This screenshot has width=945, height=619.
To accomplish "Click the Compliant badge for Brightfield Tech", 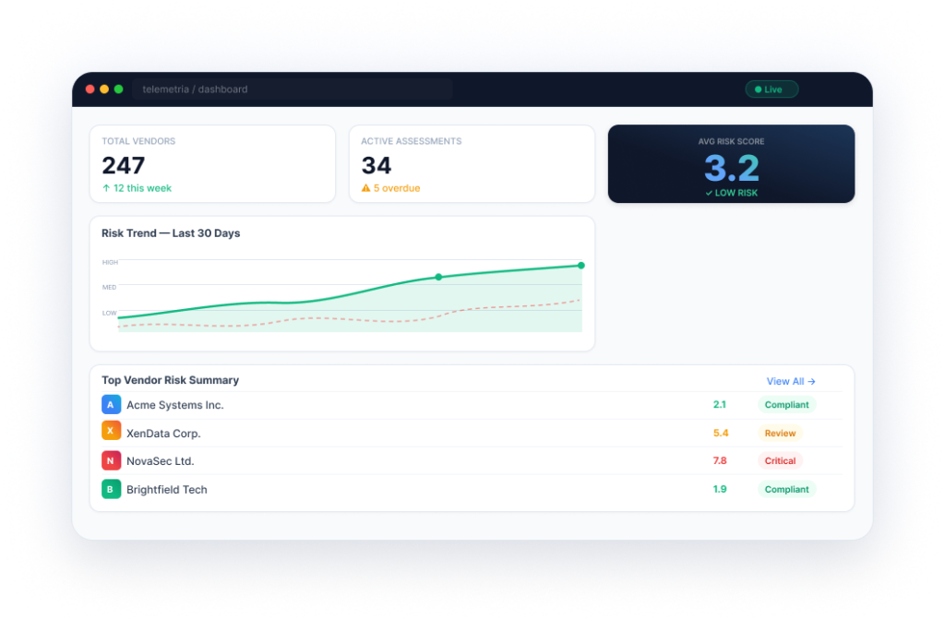I will (x=786, y=489).
